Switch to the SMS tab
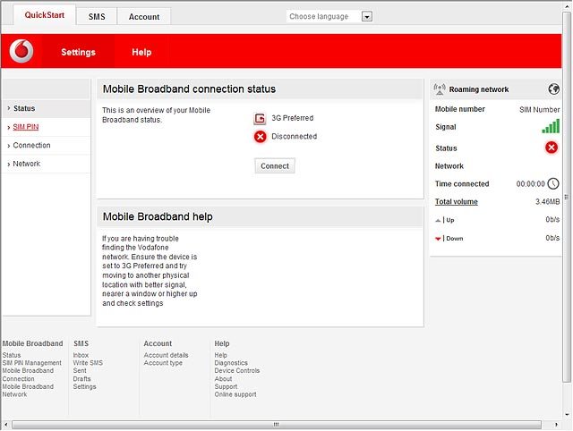Viewport: 573px width, 431px height. [x=97, y=16]
